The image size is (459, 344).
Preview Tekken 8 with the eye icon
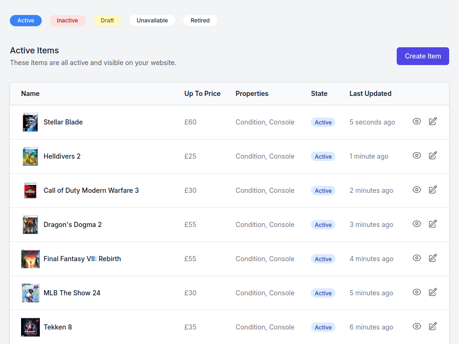417,327
